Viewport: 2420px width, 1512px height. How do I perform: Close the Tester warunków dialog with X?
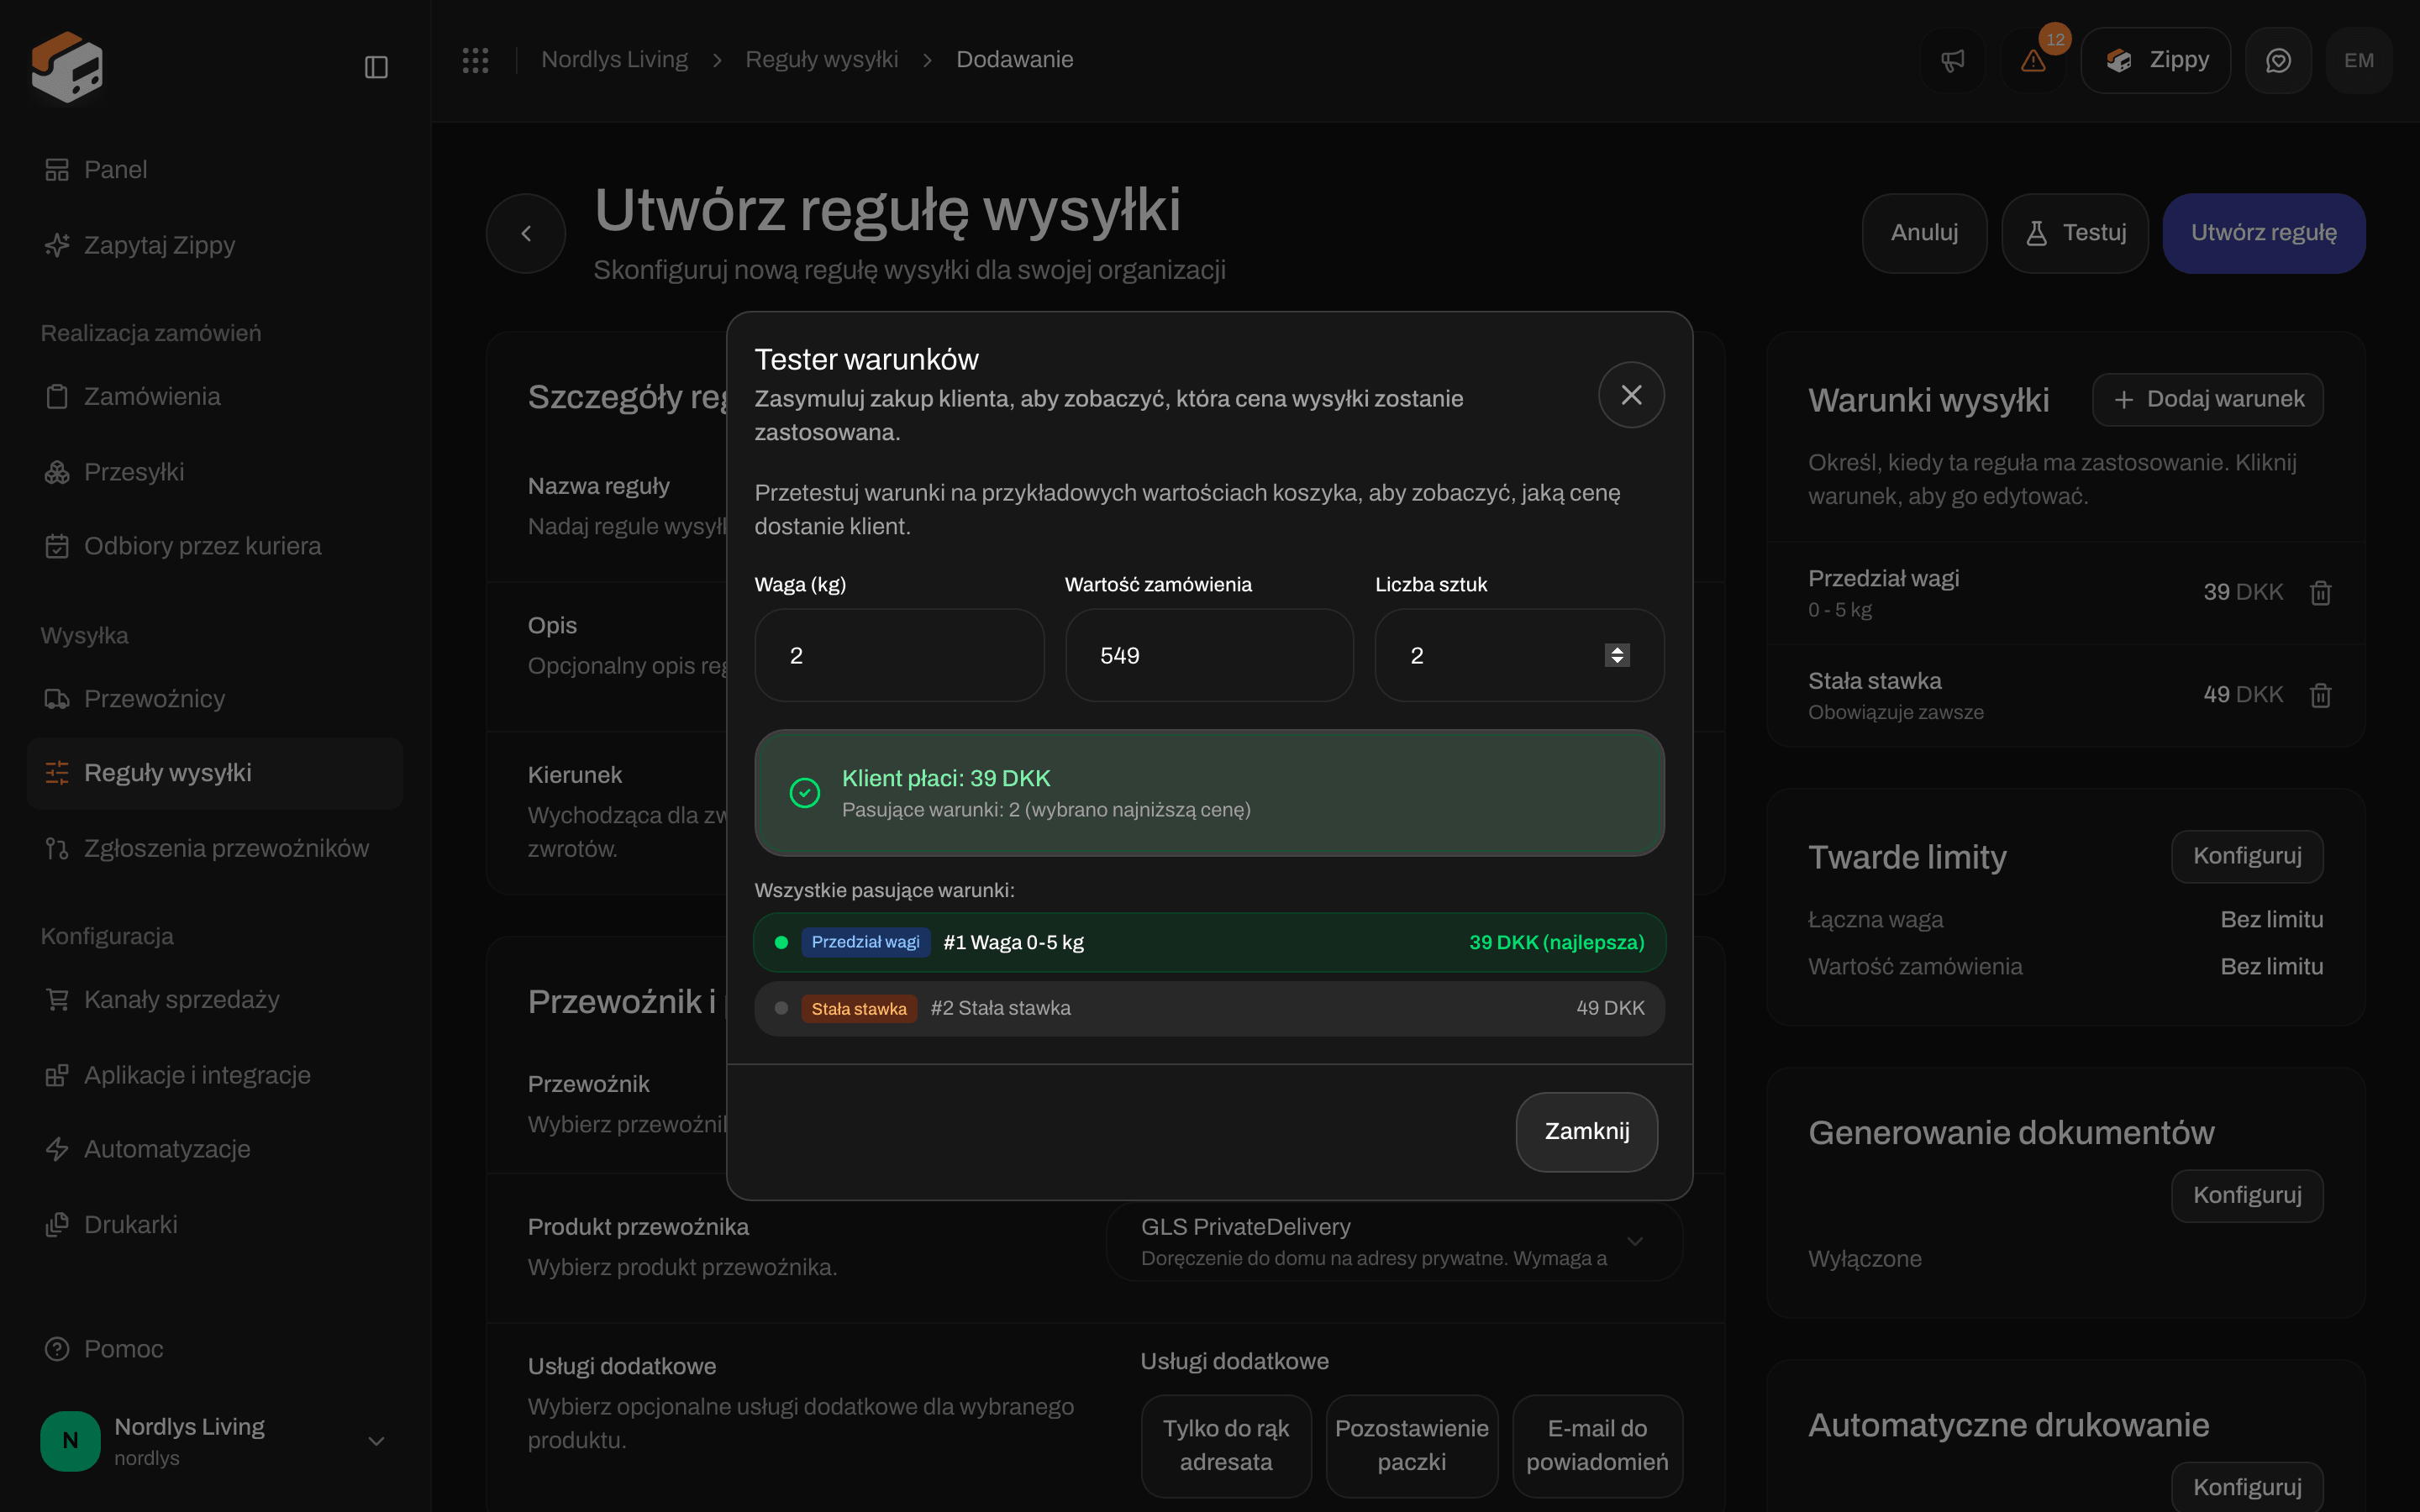point(1631,395)
